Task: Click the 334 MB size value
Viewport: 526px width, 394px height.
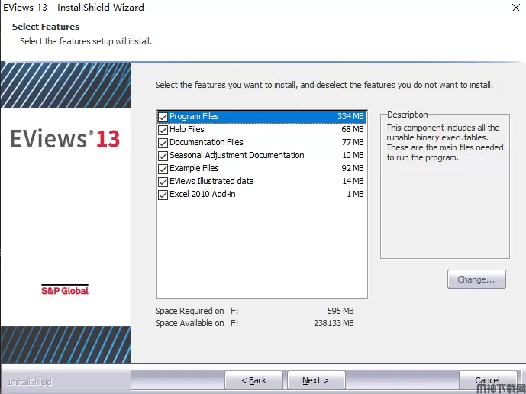Action: tap(350, 117)
